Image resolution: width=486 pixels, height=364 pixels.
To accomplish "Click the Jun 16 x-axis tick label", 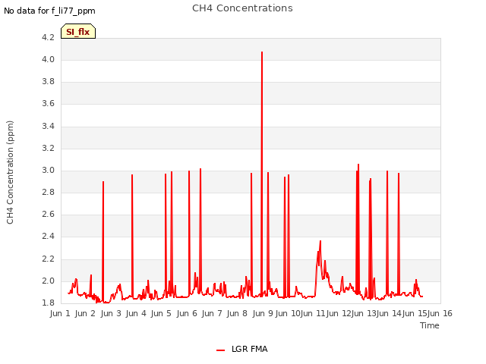I will click(440, 313).
